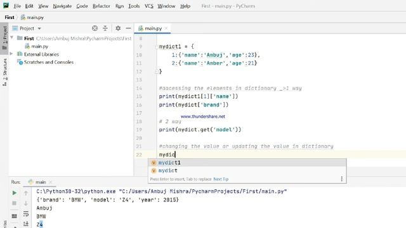This screenshot has width=406, height=228.
Task: Click the Run panel label
Action: 15,182
